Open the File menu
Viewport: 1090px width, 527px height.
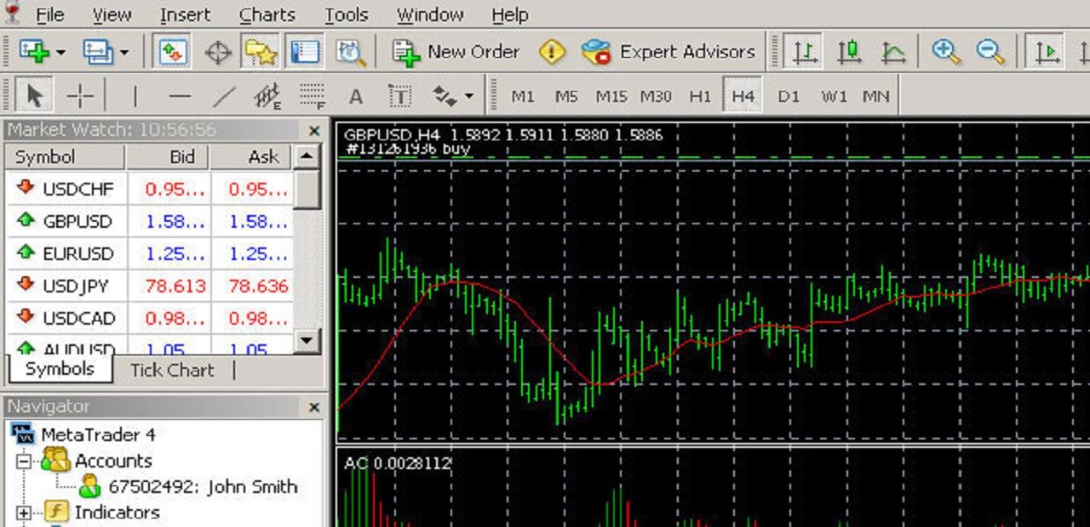(x=49, y=15)
